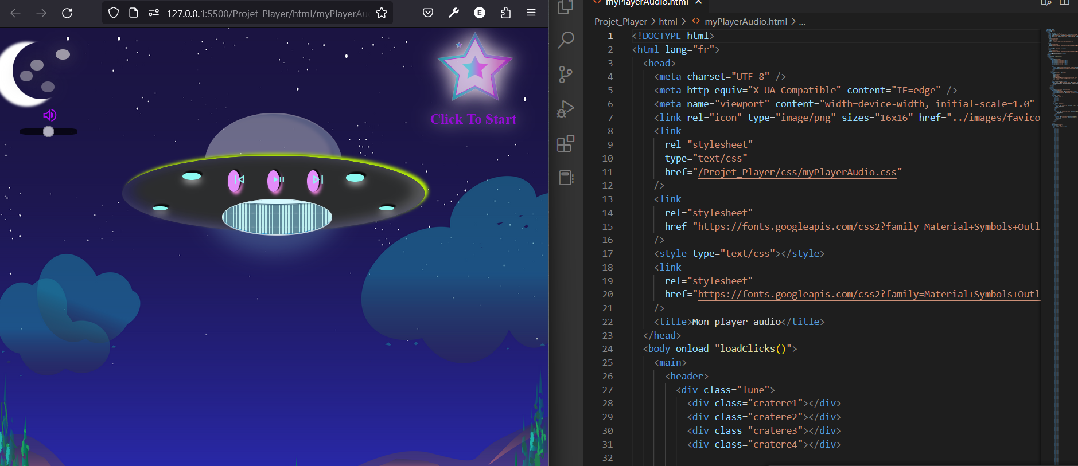This screenshot has height=466, width=1078.
Task: Open the browser extensions puzzle icon
Action: tap(505, 13)
